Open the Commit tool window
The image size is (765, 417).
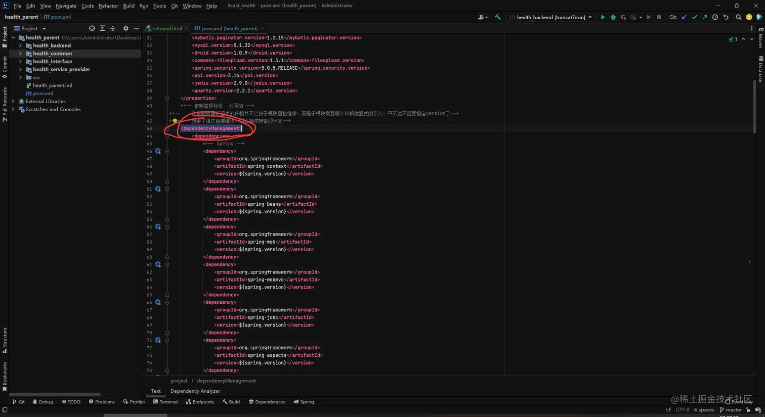tap(5, 67)
